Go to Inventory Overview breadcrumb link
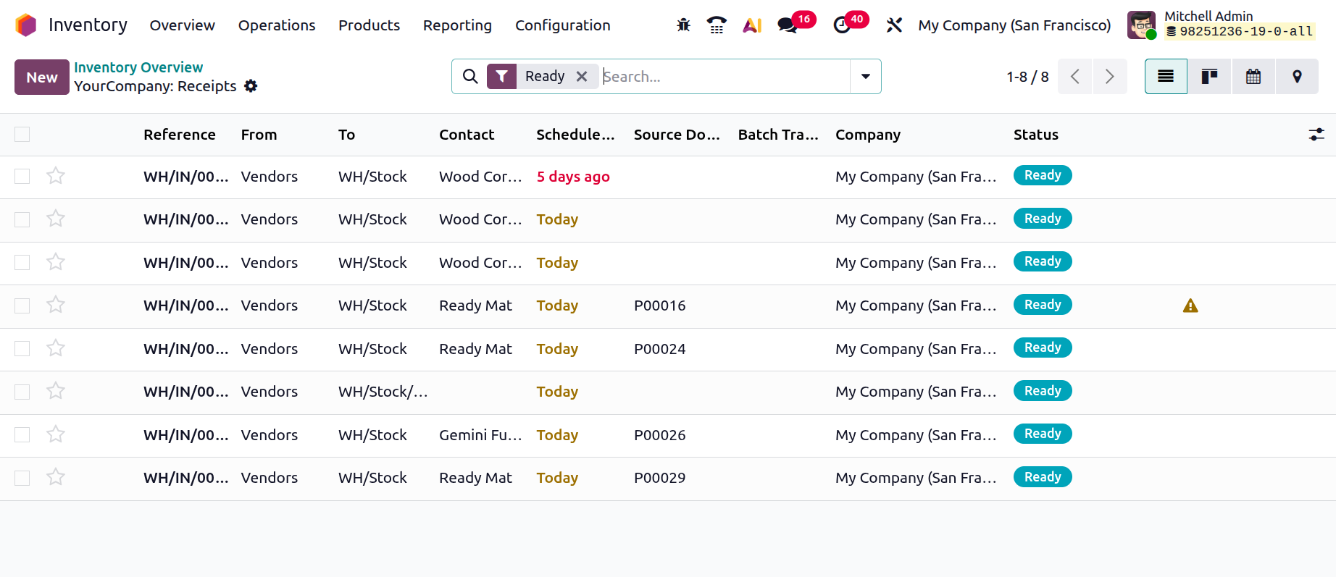The height and width of the screenshot is (577, 1336). pos(138,67)
